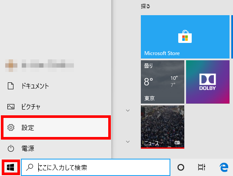Click the magnifier icon in search box
This screenshot has height=176, width=233.
pos(30,167)
